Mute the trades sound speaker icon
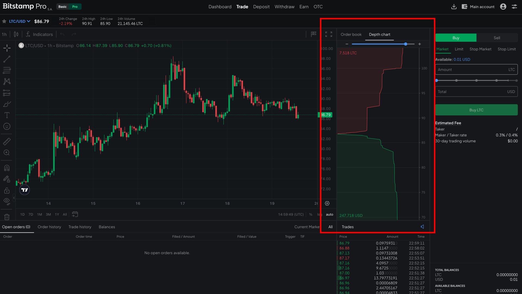522x294 pixels. [x=422, y=227]
